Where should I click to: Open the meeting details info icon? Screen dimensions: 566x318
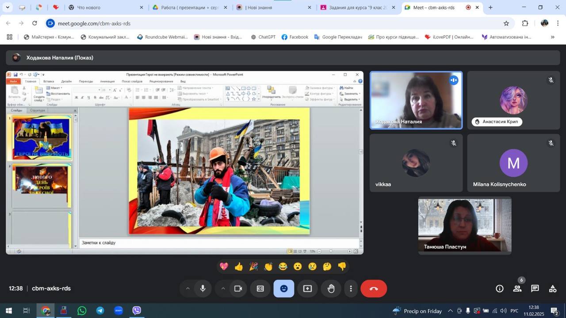(499, 288)
